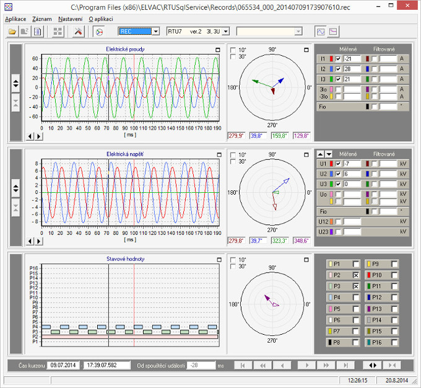Select the table view icon in the toolbar

(x=333, y=32)
